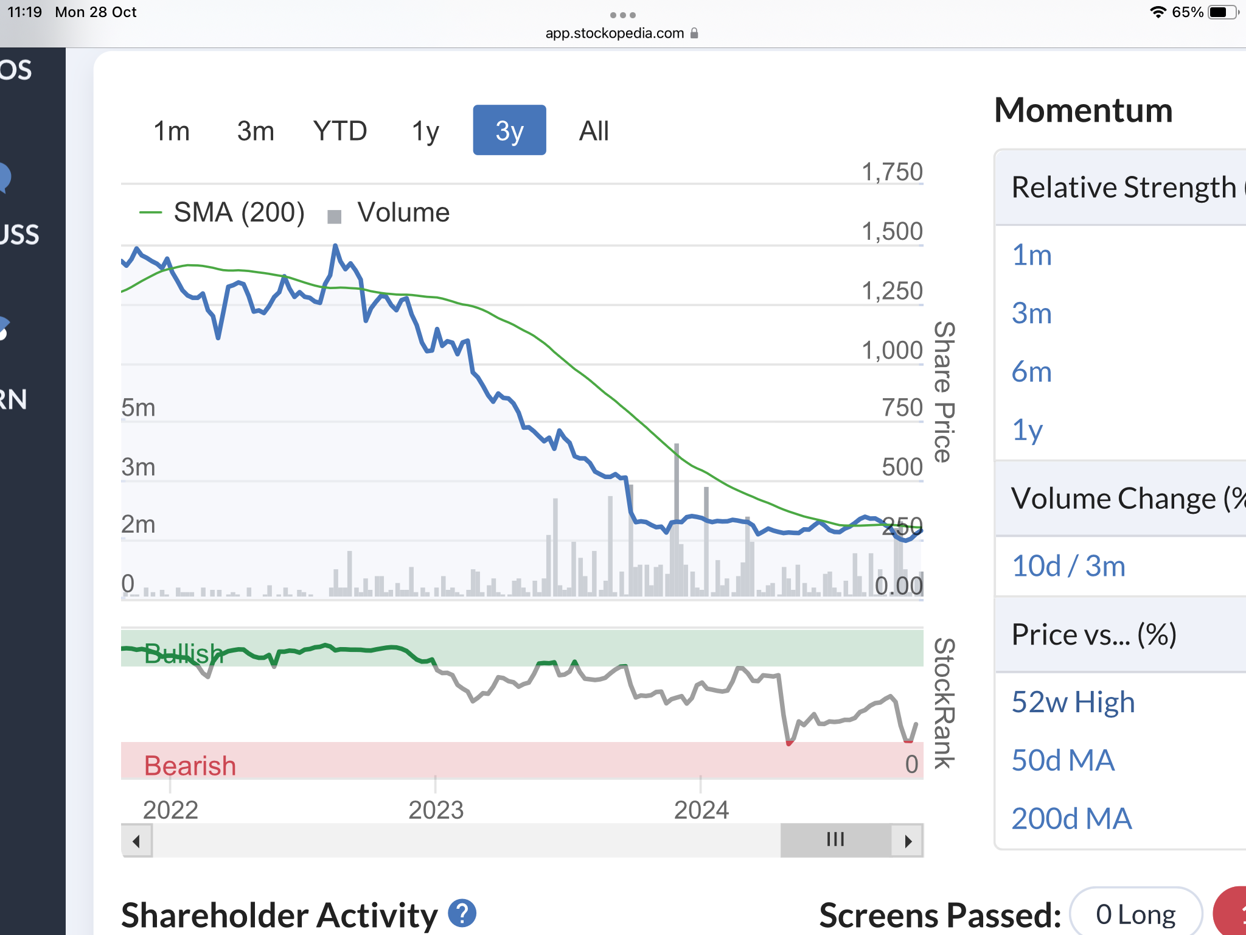Tap the padlock icon in address bar
Image resolution: width=1246 pixels, height=935 pixels.
click(x=694, y=33)
